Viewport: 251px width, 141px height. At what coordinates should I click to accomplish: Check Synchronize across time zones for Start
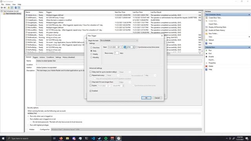136,47
